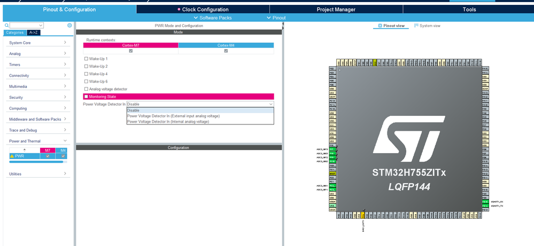Click the Mode section header bar

[x=179, y=32]
